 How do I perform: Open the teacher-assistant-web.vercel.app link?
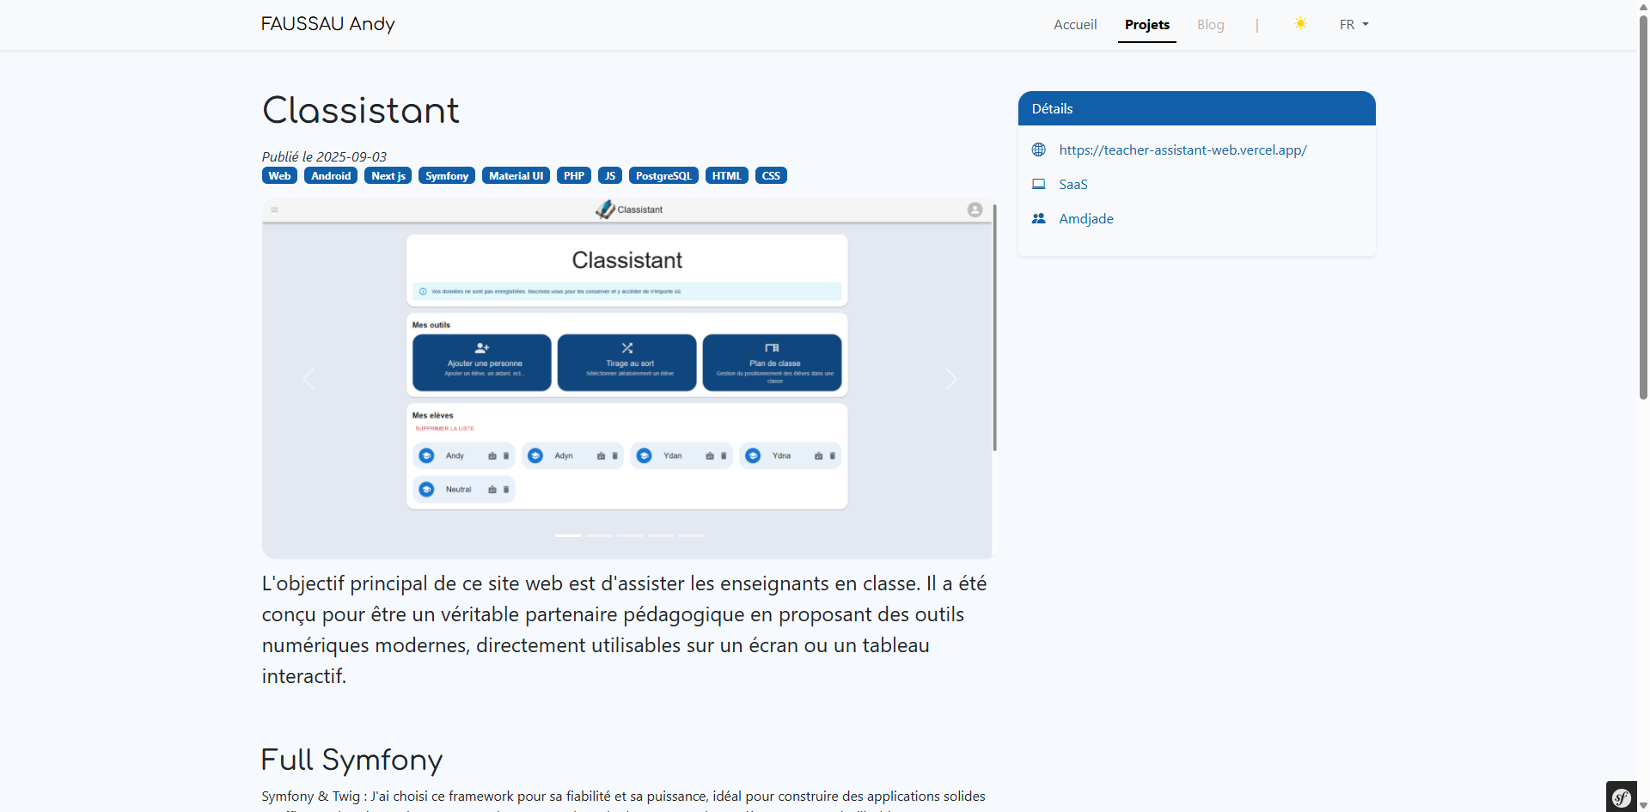click(x=1182, y=150)
